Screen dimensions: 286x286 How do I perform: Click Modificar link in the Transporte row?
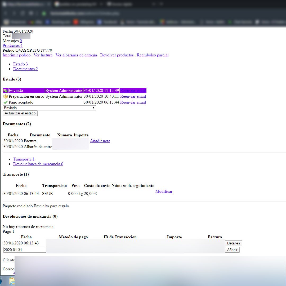click(164, 191)
